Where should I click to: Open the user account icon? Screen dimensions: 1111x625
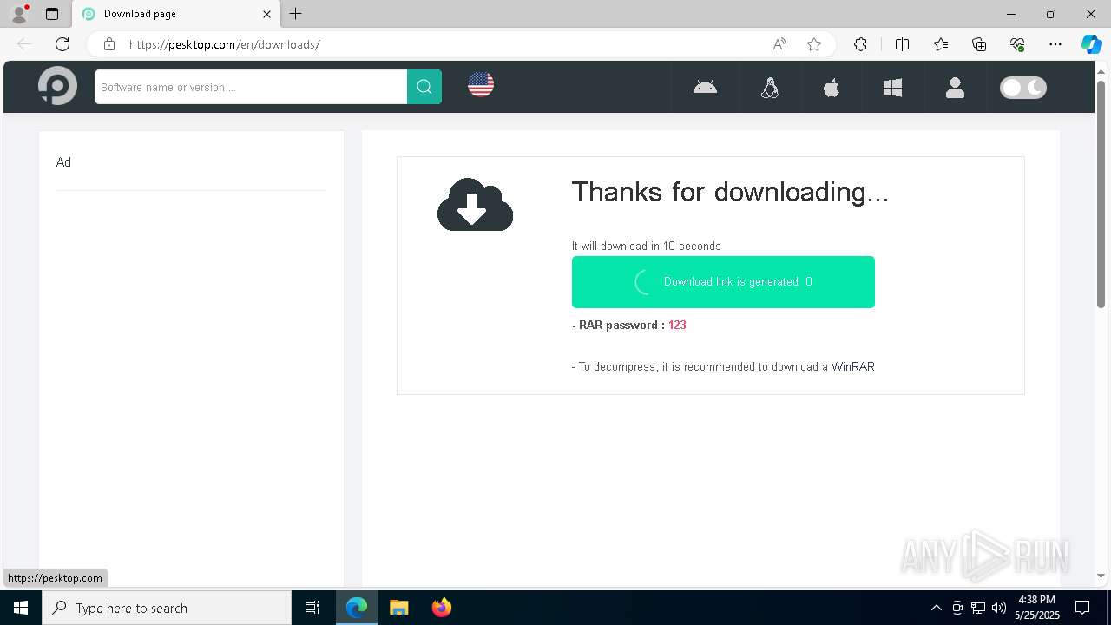(955, 87)
